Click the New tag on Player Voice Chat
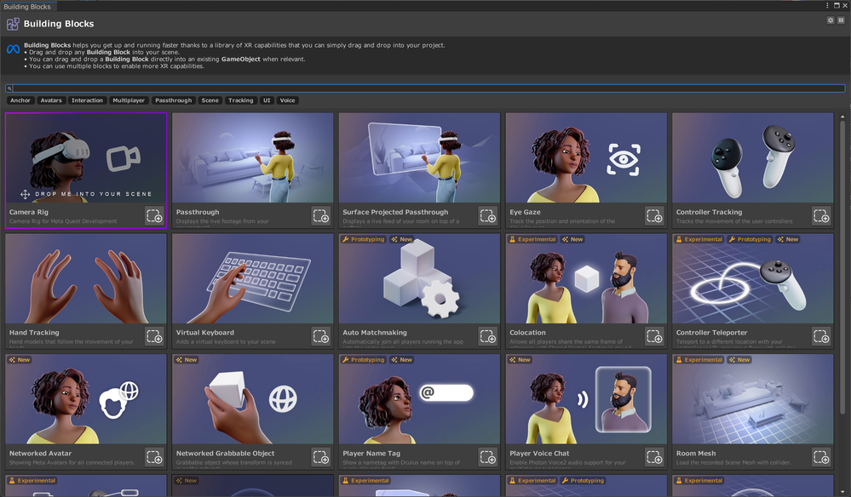The width and height of the screenshot is (851, 497). tap(520, 359)
